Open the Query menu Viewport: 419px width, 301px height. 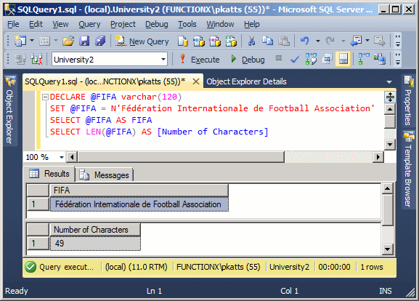pos(89,24)
